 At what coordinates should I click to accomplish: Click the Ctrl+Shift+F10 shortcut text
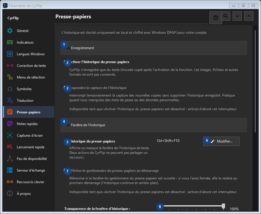(x=168, y=141)
